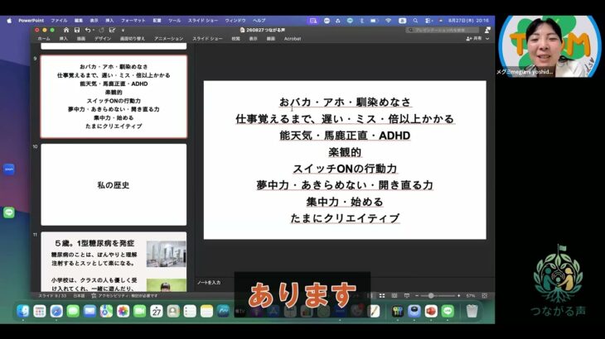This screenshot has width=605, height=339.
Task: Open Spotlight search in menu bar
Action: tap(415, 21)
